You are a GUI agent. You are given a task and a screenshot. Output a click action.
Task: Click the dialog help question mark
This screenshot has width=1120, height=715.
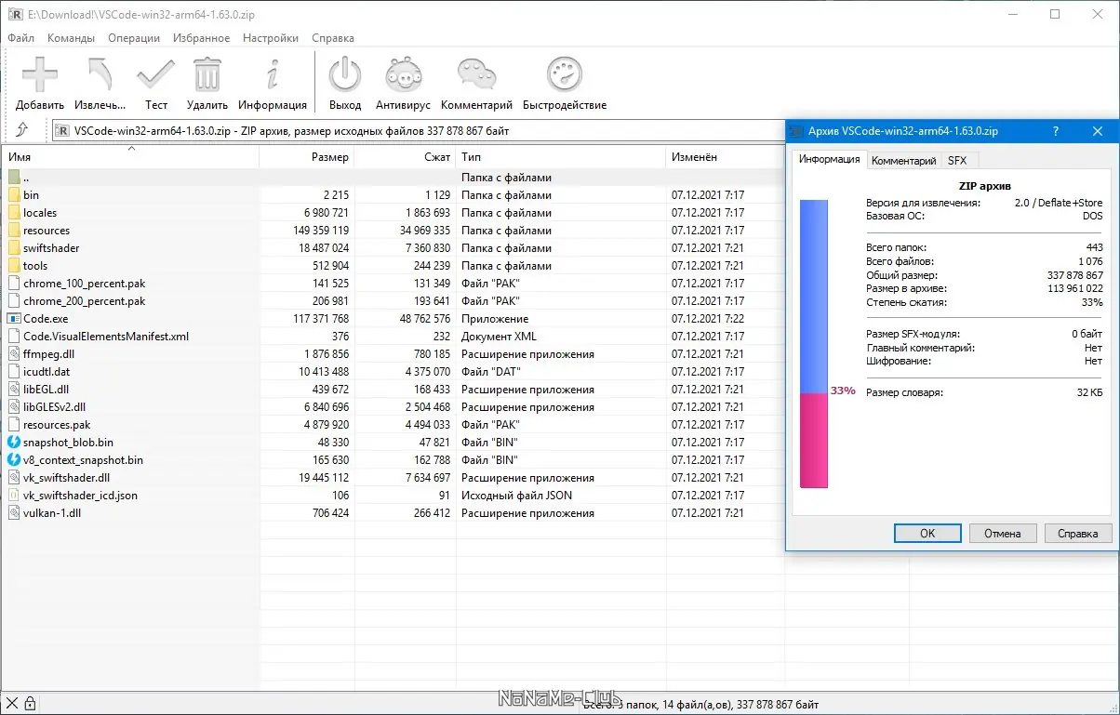tap(1055, 131)
